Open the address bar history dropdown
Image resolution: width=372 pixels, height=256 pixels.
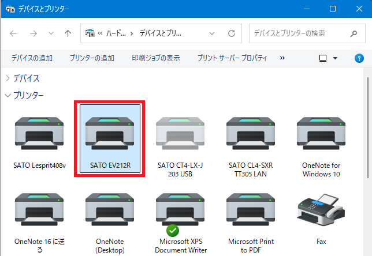212,33
